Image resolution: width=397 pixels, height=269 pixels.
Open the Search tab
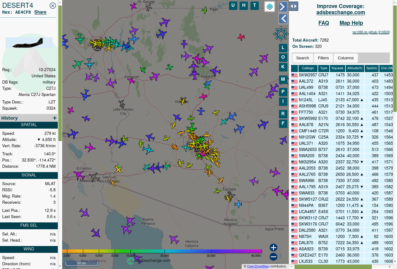click(303, 58)
